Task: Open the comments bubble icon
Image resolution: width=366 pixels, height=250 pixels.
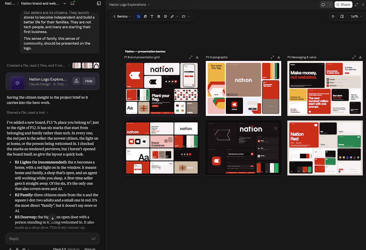Action: [323, 4]
